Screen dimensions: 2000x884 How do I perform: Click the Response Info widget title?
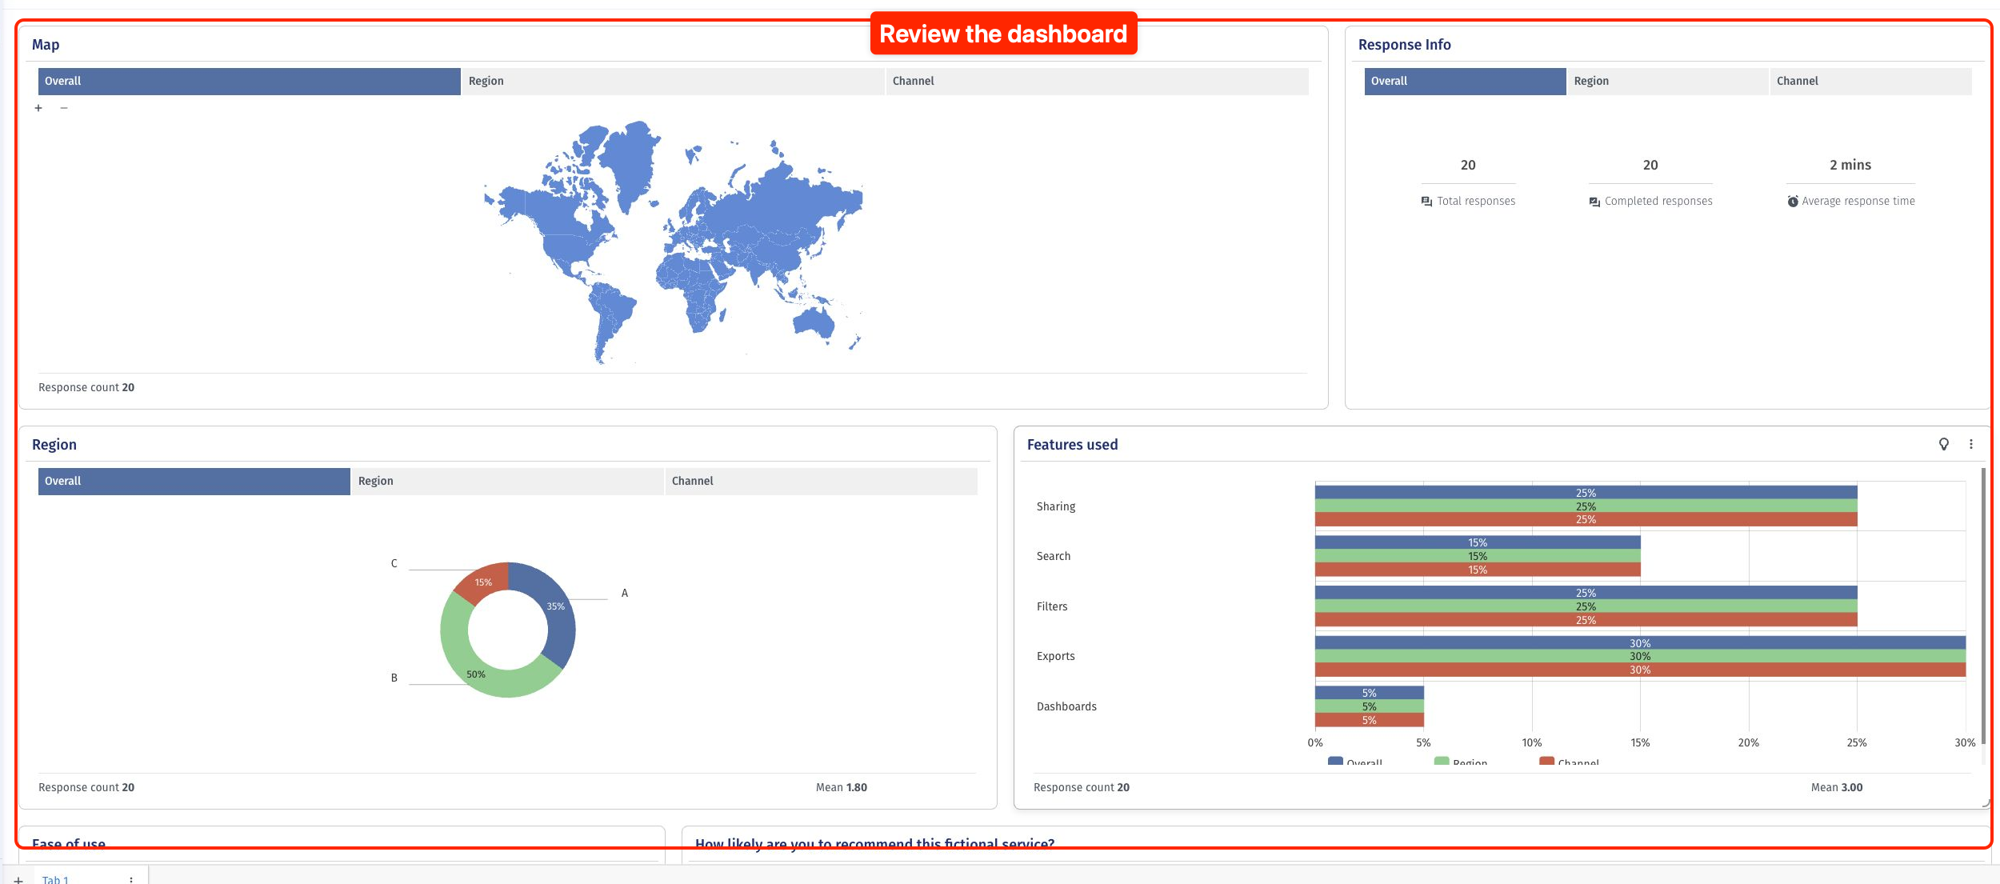click(1404, 45)
